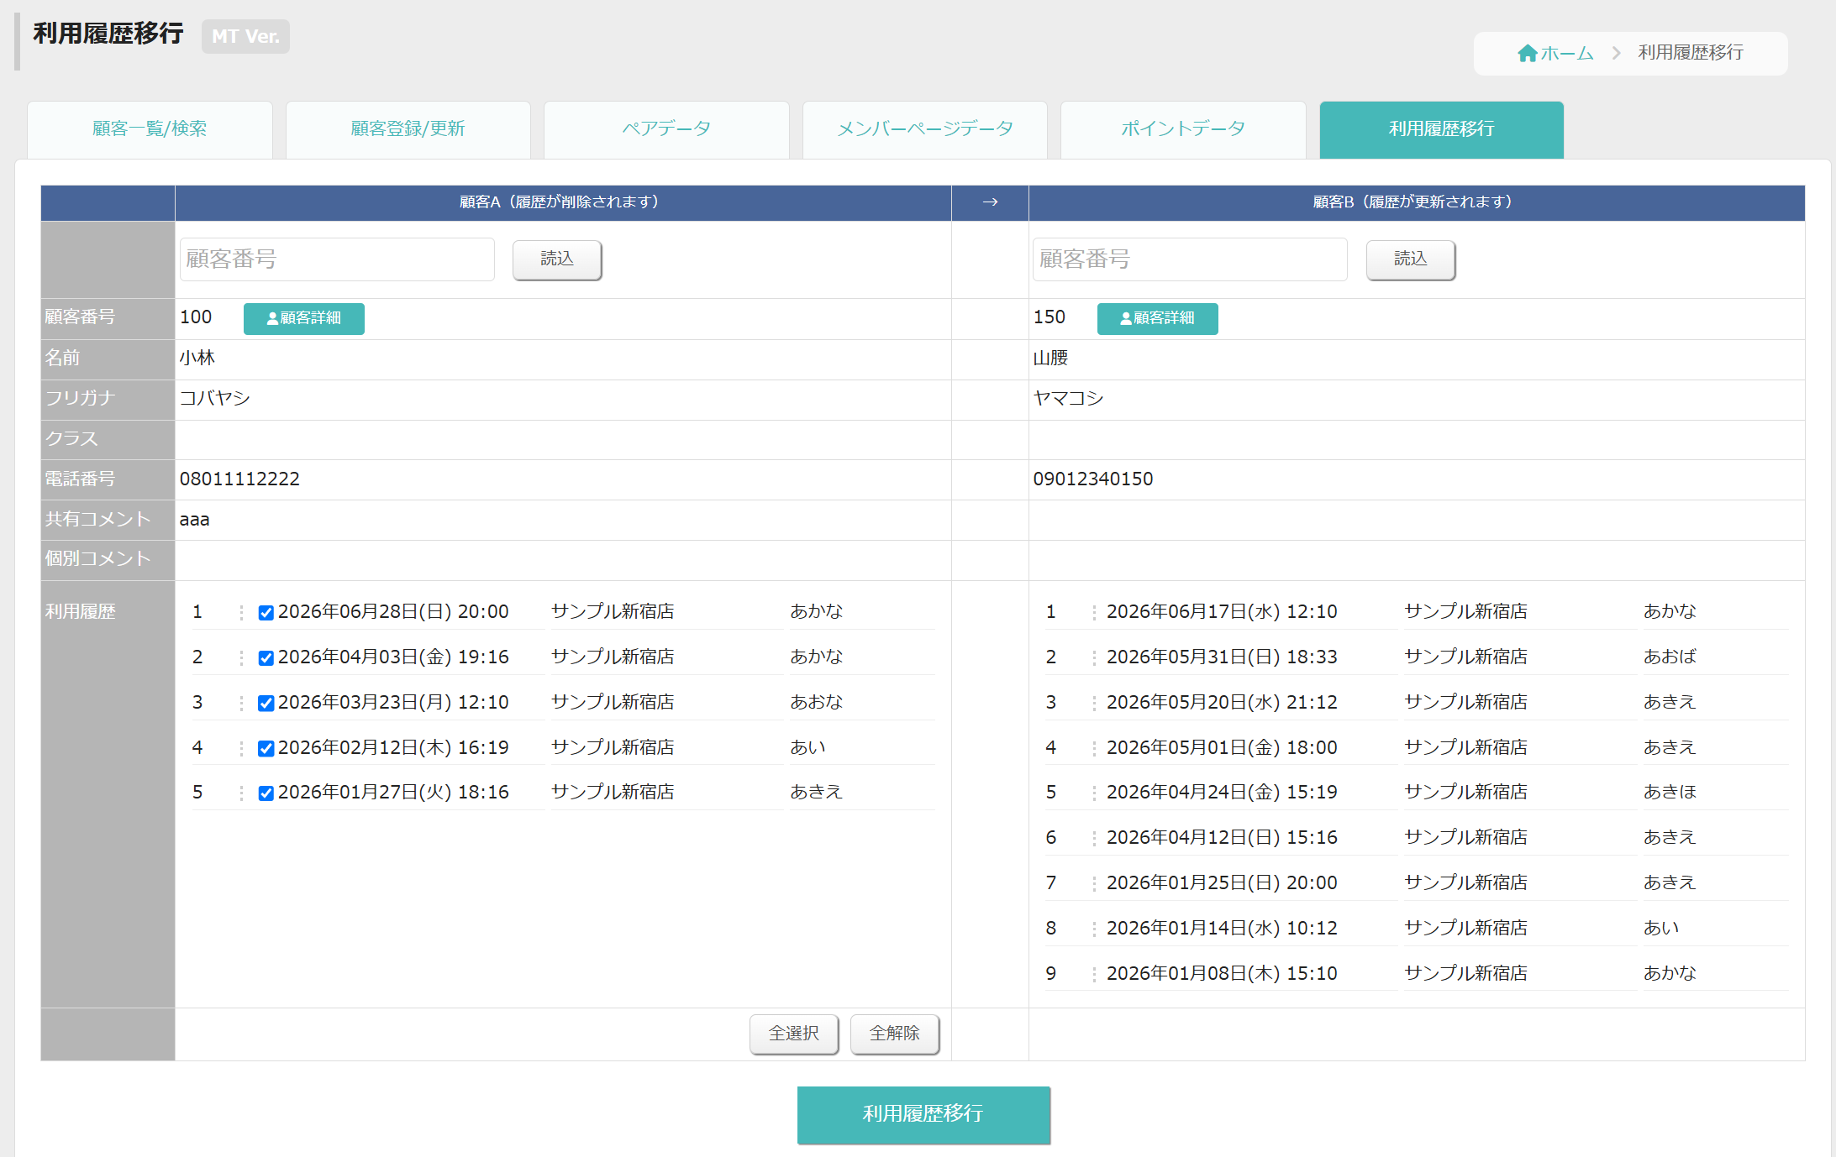Click the large 利用履歴移行 submit button
The image size is (1836, 1157).
click(x=923, y=1114)
